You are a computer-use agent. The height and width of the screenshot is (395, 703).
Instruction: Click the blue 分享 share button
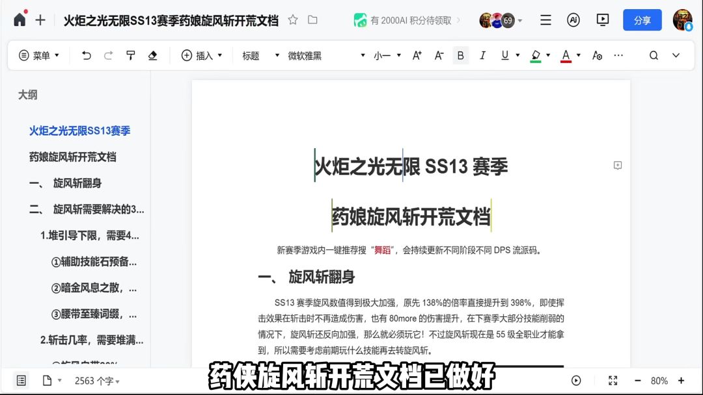click(642, 20)
